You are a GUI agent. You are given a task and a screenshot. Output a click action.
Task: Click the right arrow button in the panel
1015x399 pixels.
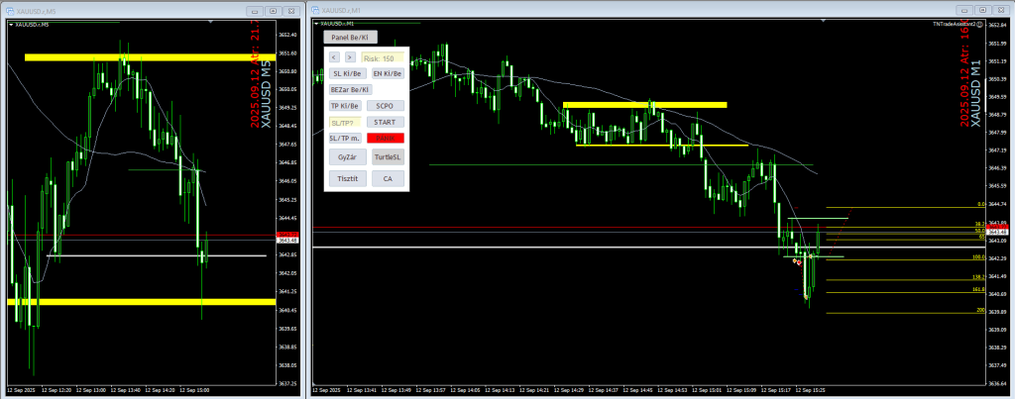349,57
